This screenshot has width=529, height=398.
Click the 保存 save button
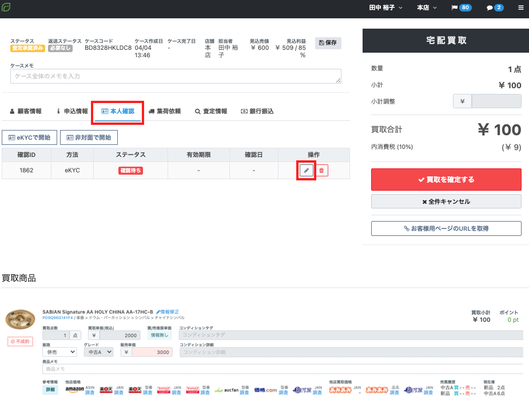pos(328,43)
